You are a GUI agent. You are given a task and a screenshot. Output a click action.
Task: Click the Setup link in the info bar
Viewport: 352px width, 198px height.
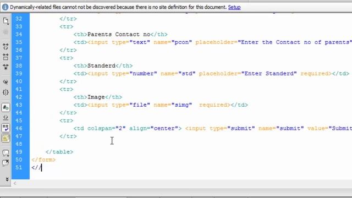pos(234,7)
